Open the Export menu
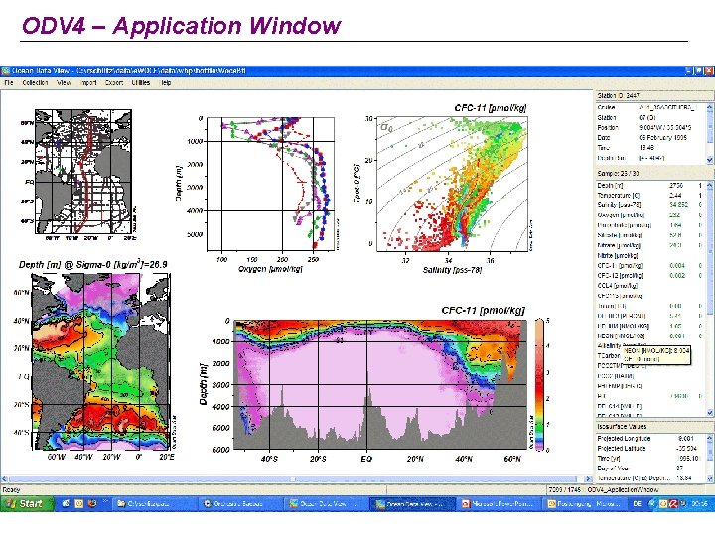 click(x=114, y=83)
